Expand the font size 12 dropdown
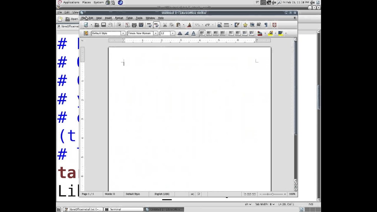Viewport: 377px width, 212px height. (x=172, y=33)
